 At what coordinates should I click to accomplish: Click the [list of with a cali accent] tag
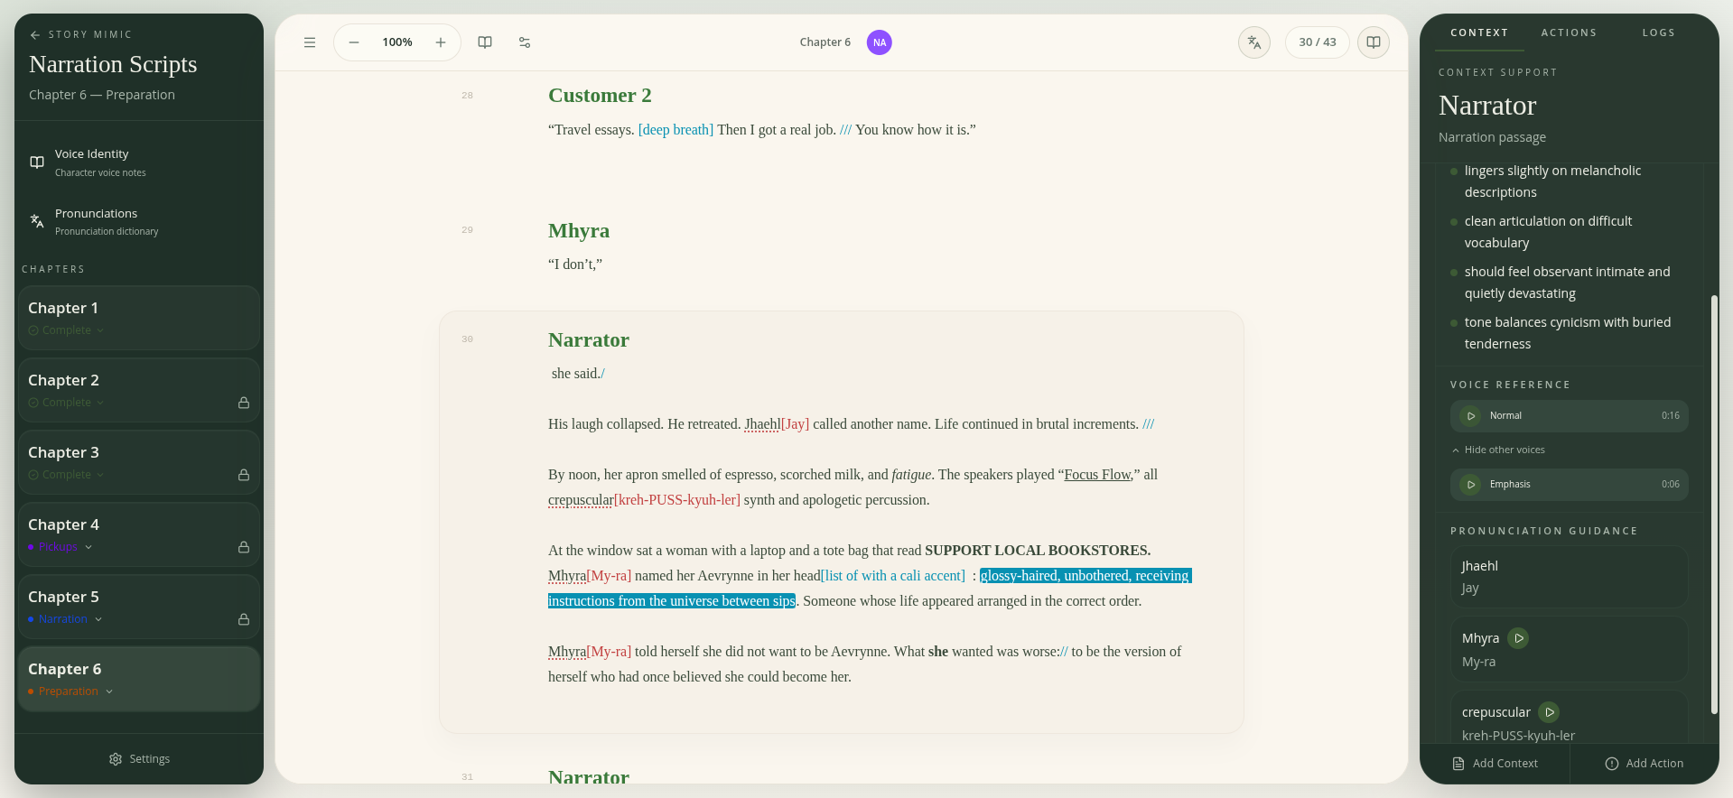(893, 576)
